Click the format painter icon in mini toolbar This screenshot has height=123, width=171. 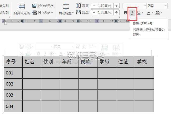(x=28, y=54)
